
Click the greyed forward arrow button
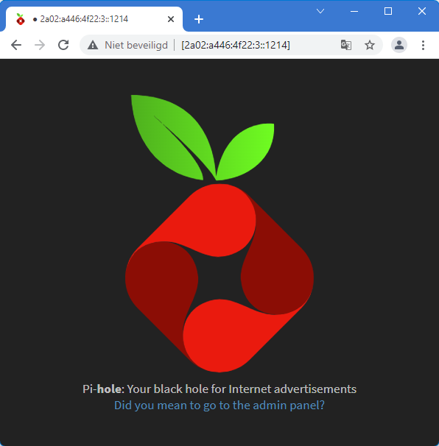click(40, 45)
